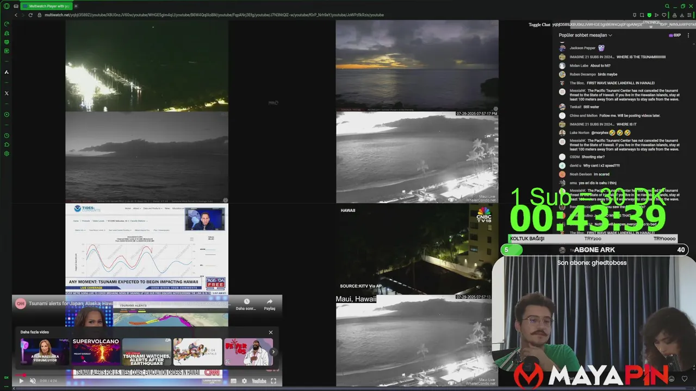Open the SUPERVOLCANO suggested video

[x=96, y=351]
